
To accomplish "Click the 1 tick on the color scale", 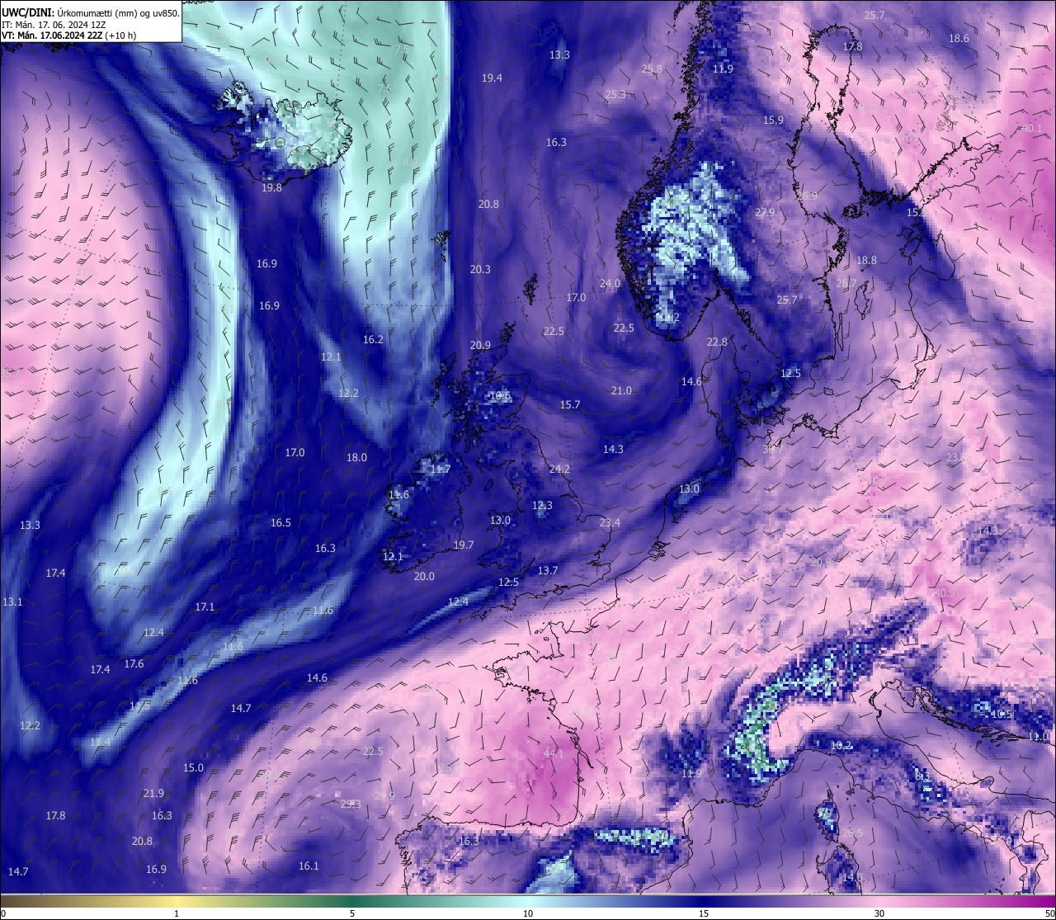I will point(177,913).
